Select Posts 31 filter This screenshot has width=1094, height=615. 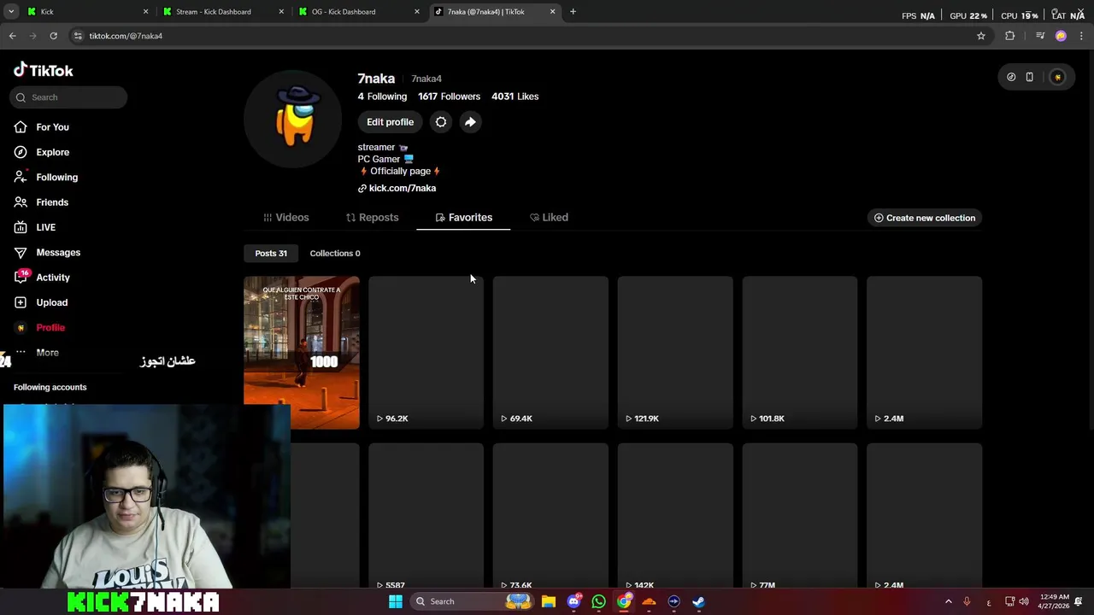(x=271, y=254)
